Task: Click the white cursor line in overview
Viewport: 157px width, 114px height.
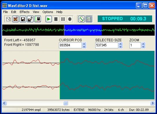Action: [64, 30]
